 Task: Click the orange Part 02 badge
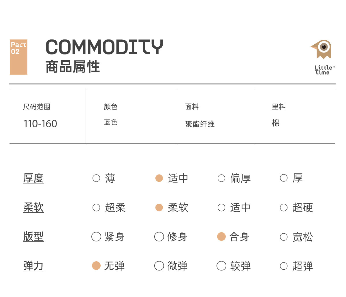(x=18, y=57)
